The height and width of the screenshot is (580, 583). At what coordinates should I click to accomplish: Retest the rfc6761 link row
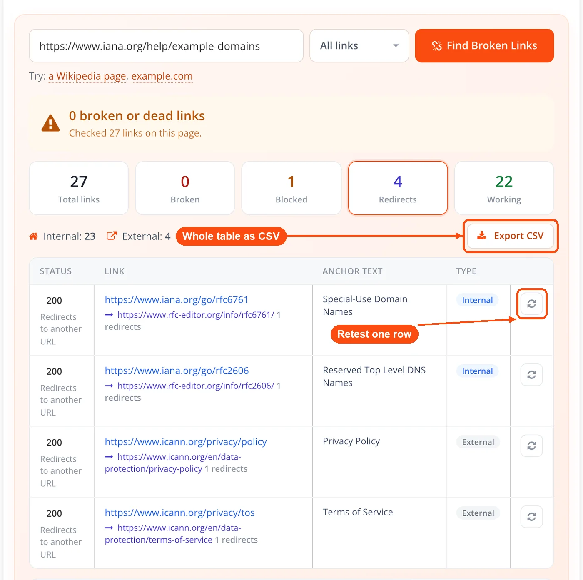pyautogui.click(x=531, y=304)
